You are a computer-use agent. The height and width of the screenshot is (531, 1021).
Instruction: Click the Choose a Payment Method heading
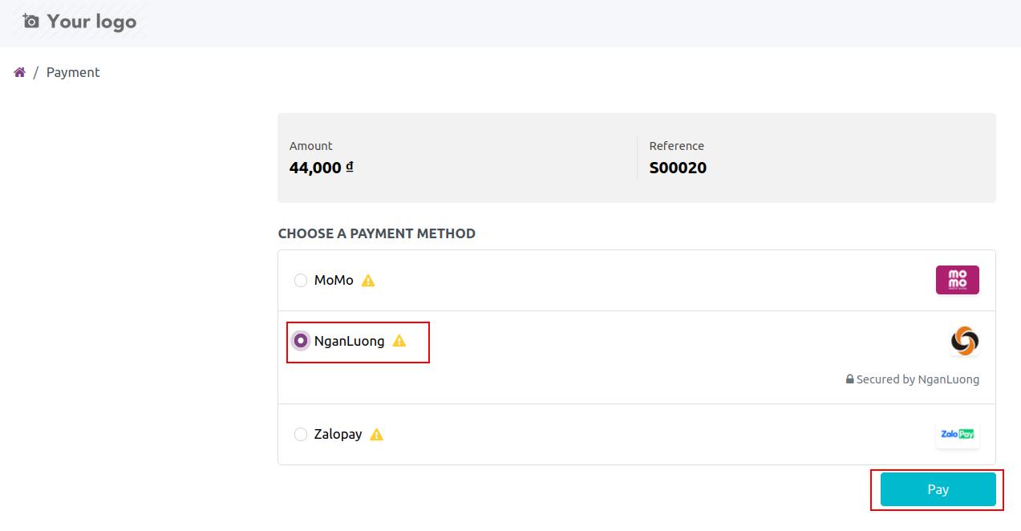coord(377,233)
